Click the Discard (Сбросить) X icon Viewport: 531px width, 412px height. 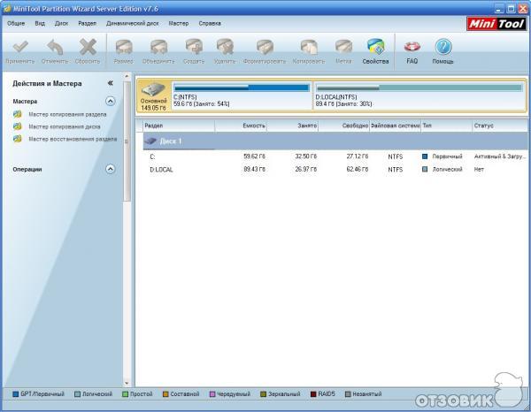tap(88, 47)
